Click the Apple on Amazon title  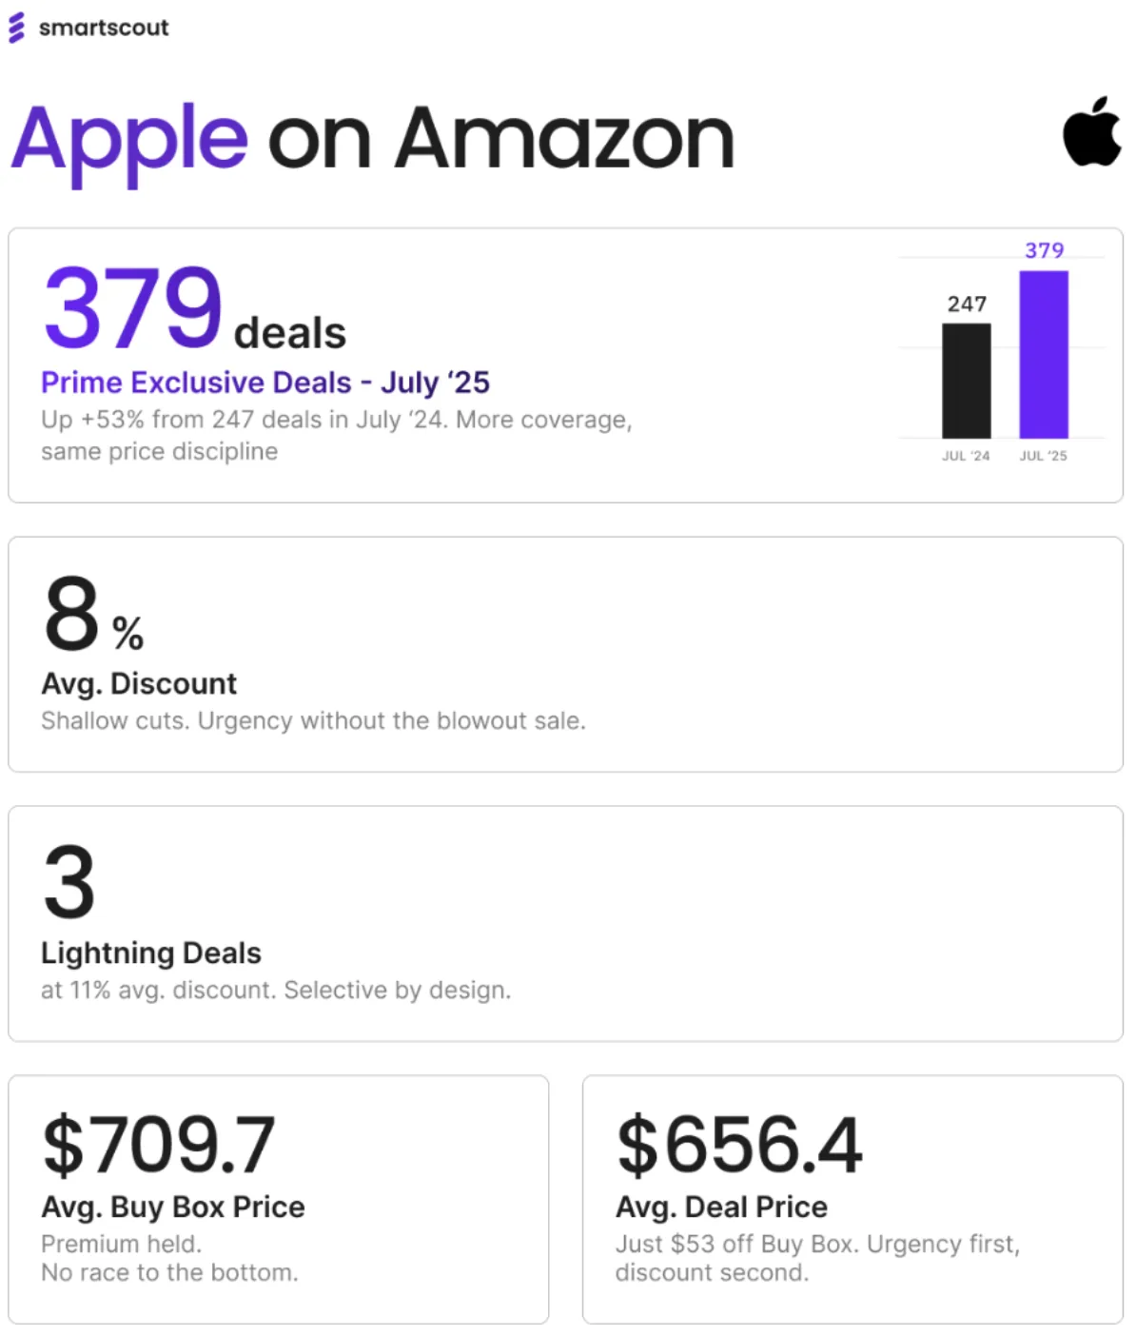tap(372, 141)
